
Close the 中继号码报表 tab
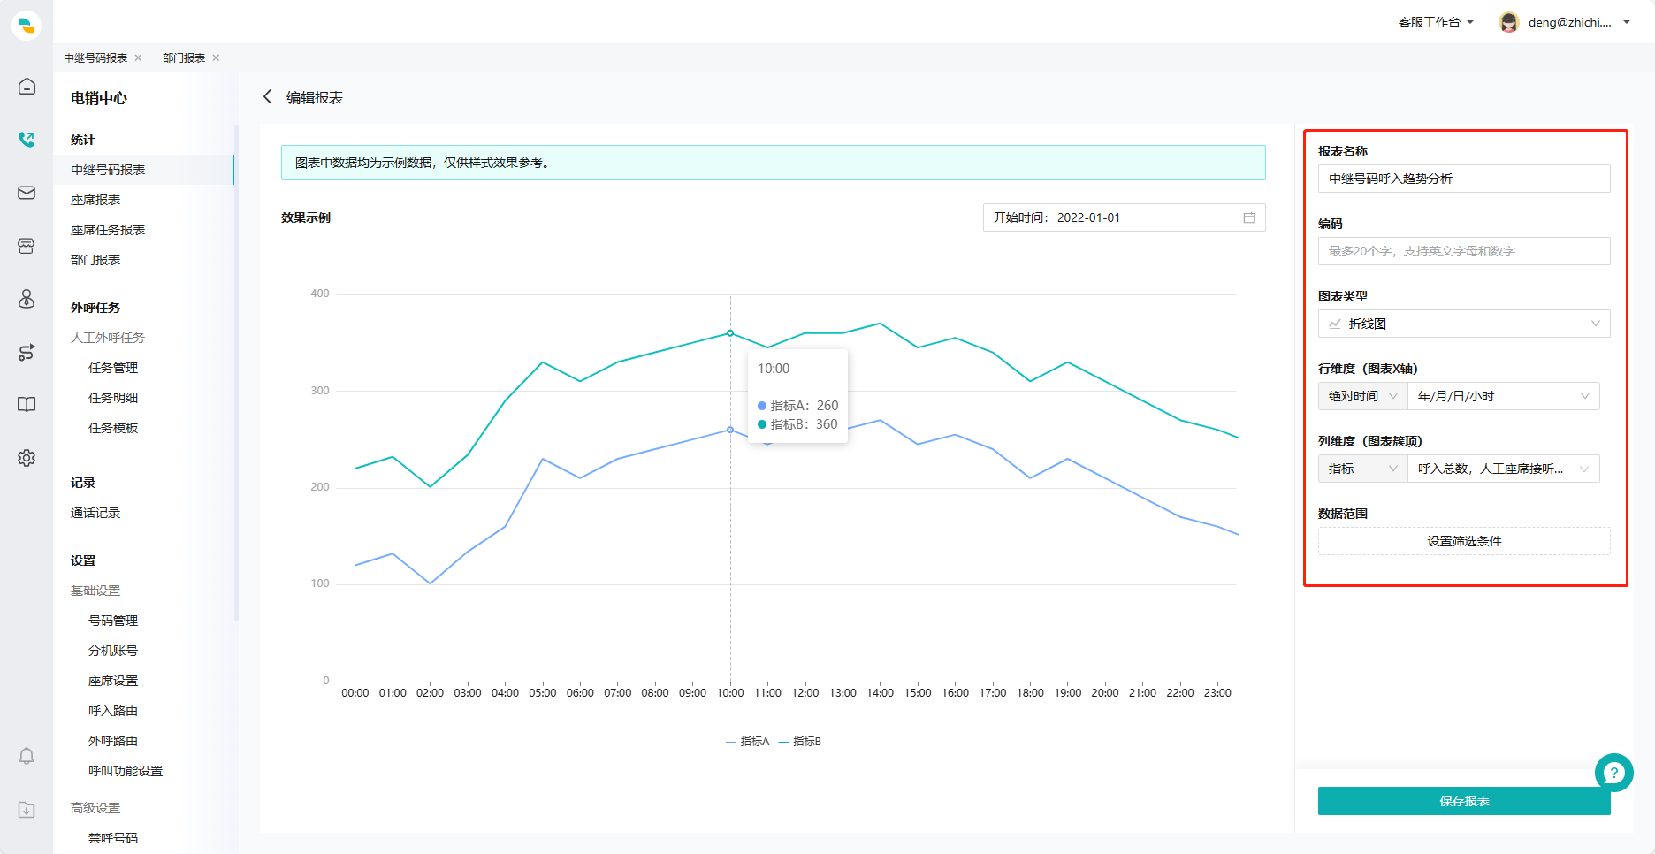click(138, 57)
